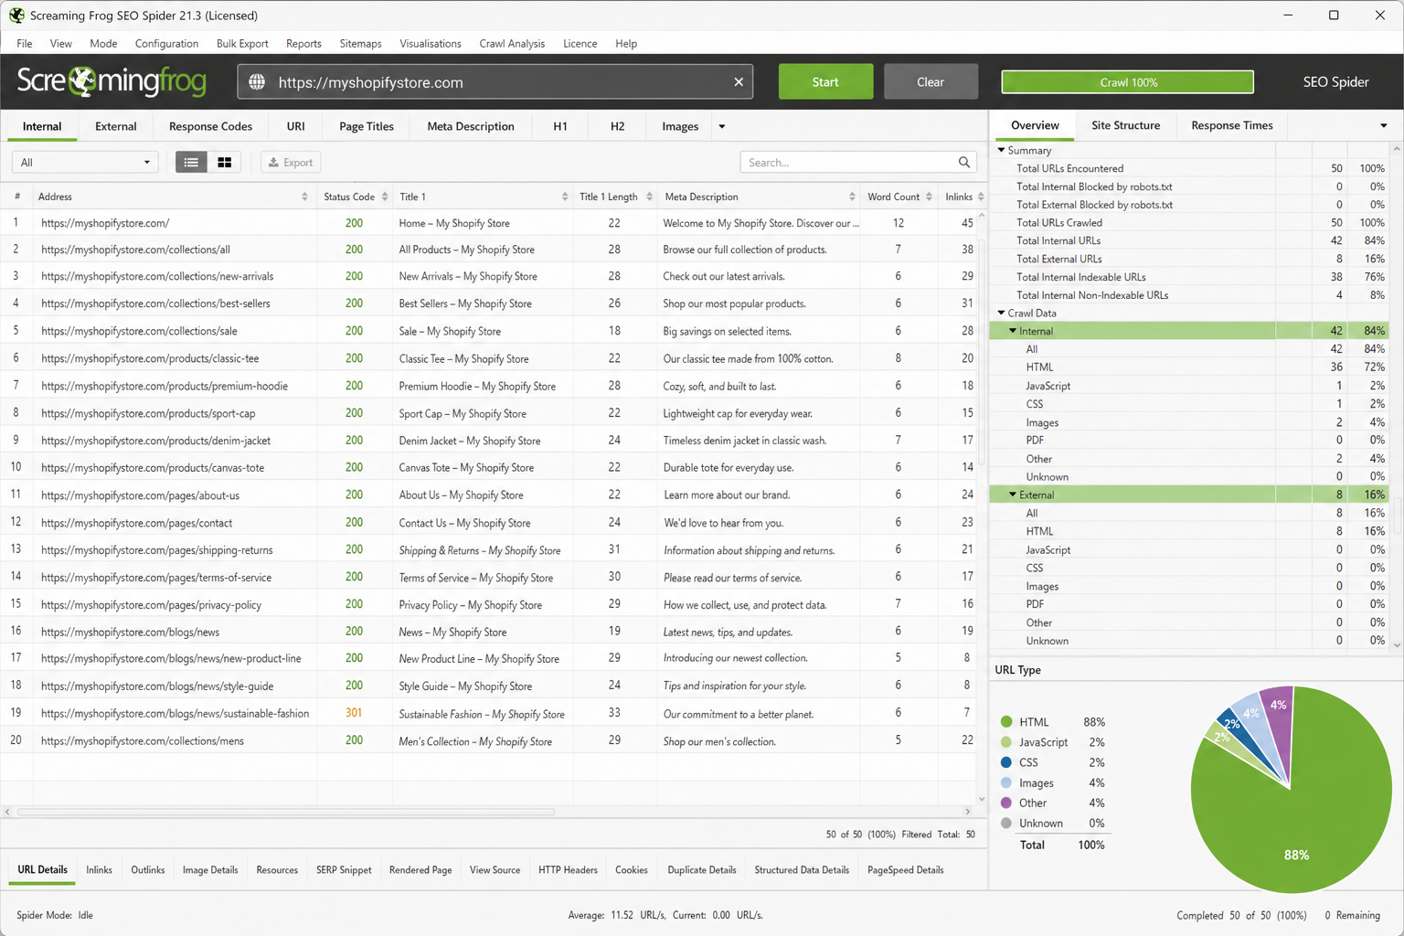
Task: Select Total External URLs summary row
Action: click(1189, 259)
